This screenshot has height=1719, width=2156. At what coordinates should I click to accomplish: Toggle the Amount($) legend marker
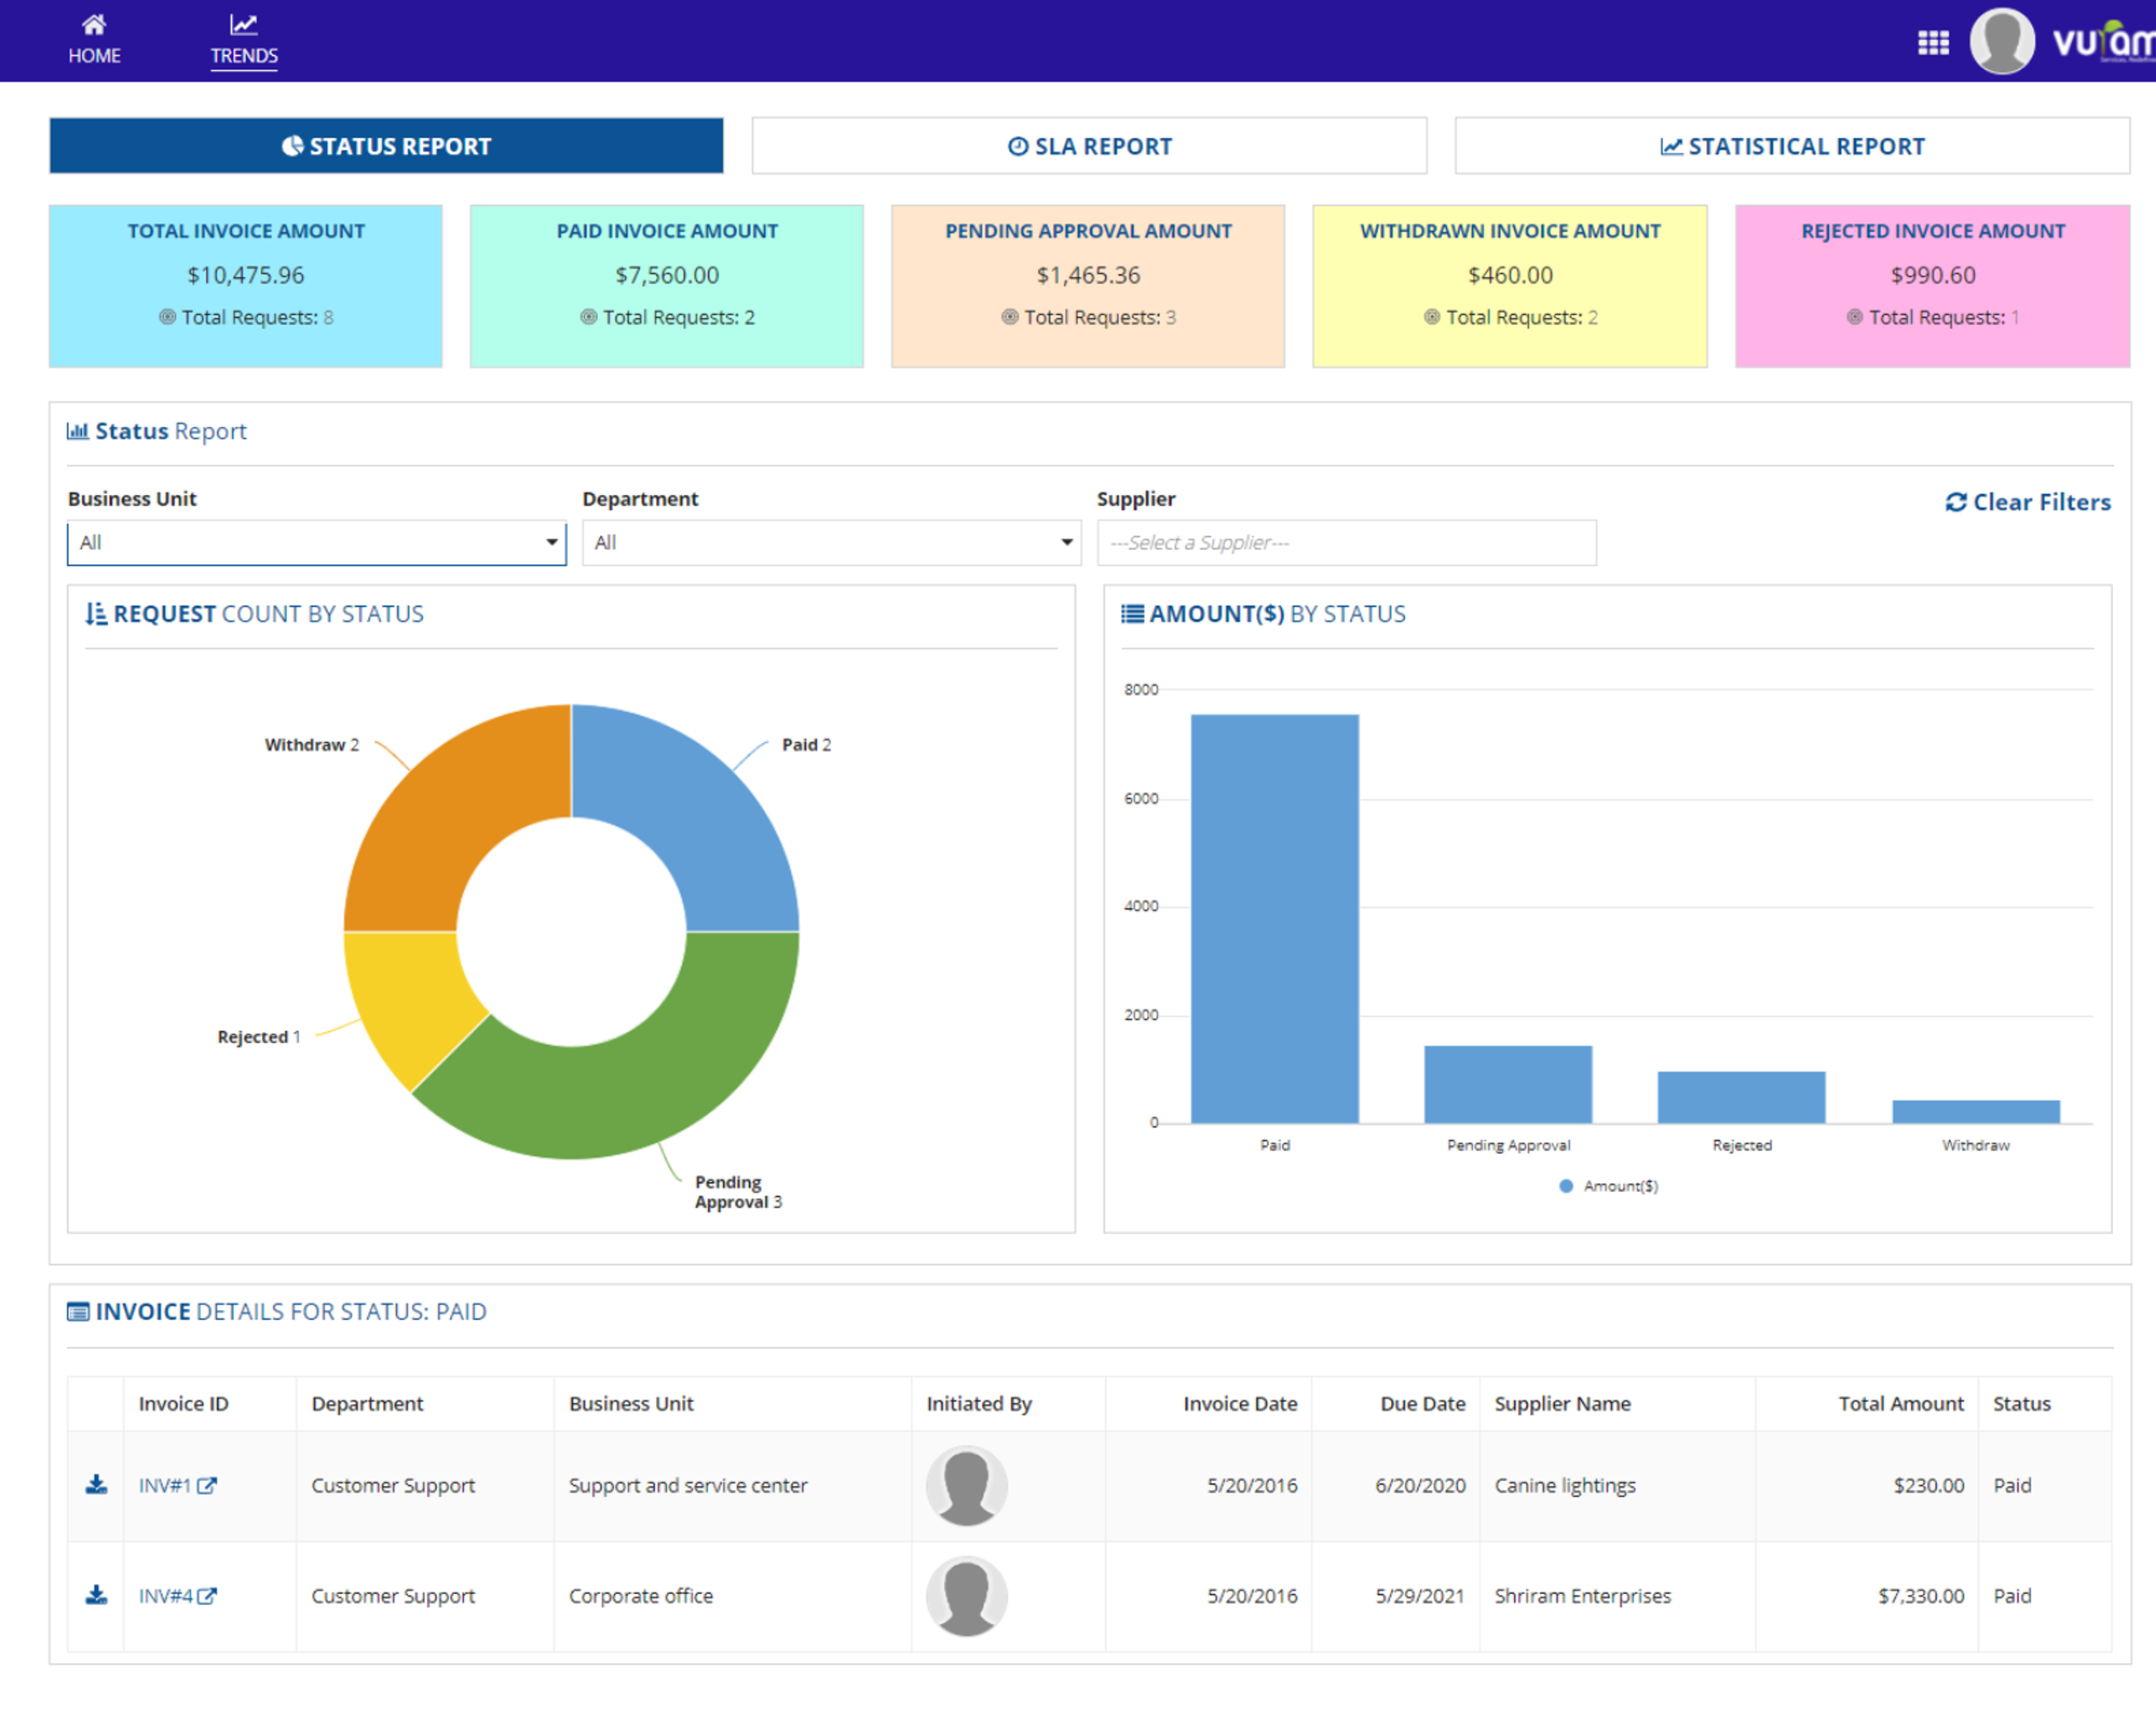(x=1566, y=1186)
